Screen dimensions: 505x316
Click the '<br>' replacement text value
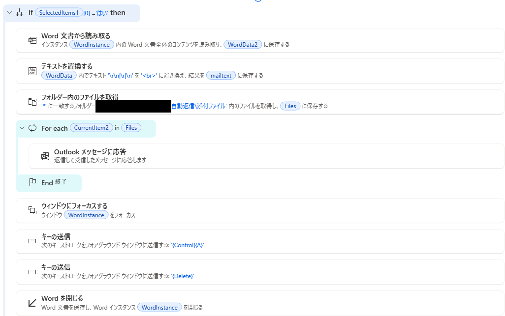coord(149,76)
